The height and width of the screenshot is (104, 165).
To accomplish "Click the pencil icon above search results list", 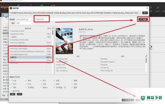I will (53, 28).
